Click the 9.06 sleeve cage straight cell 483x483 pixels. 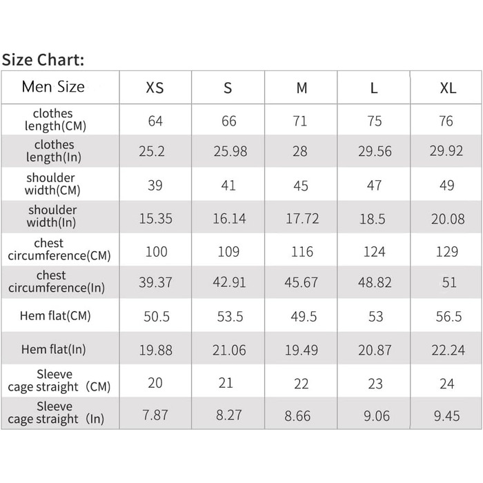pos(374,415)
